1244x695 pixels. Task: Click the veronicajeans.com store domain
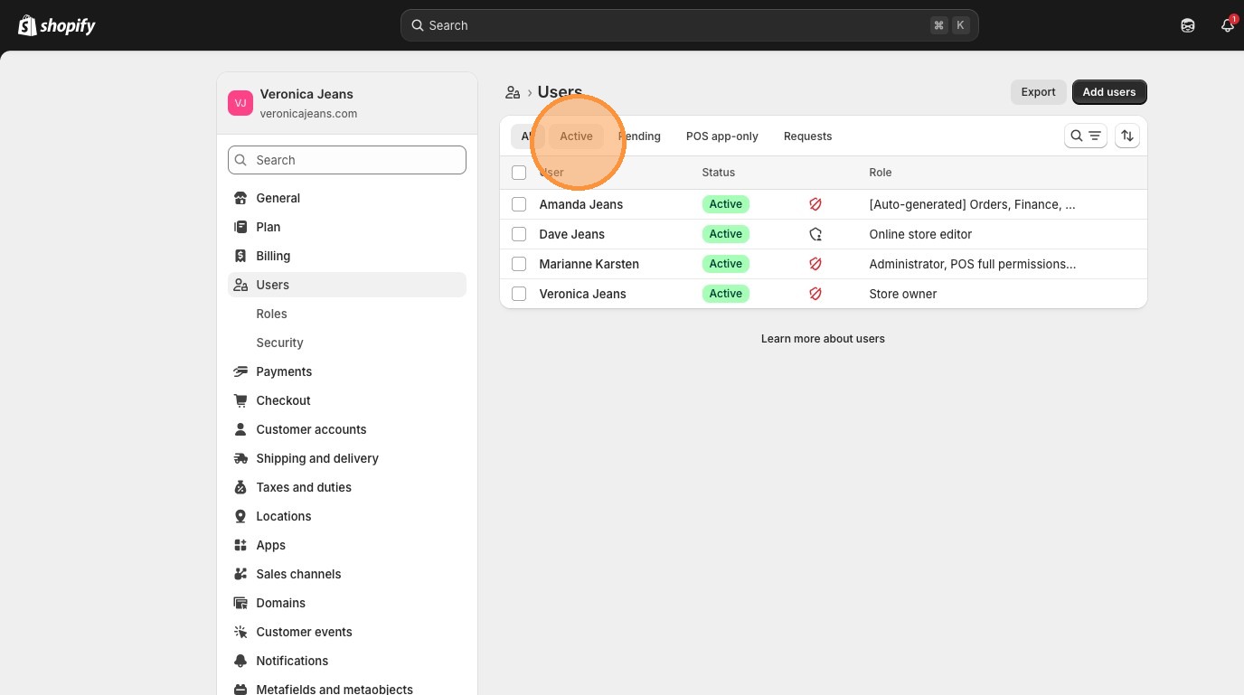pyautogui.click(x=308, y=114)
